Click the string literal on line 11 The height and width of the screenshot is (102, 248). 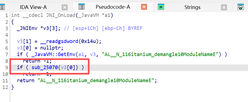pyautogui.click(x=96, y=81)
